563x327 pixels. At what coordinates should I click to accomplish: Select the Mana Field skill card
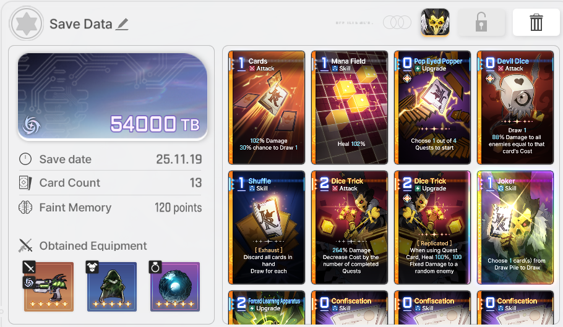(x=350, y=107)
